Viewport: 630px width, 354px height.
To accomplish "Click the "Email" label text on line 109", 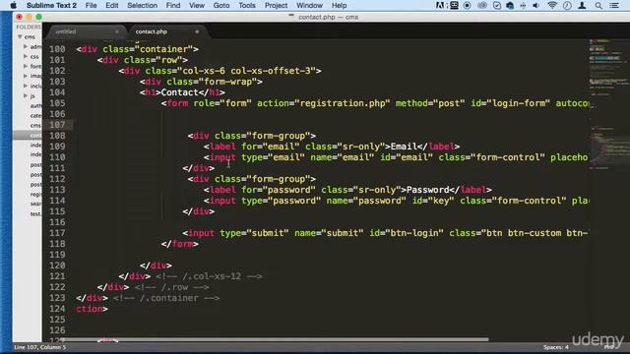I will click(x=404, y=147).
